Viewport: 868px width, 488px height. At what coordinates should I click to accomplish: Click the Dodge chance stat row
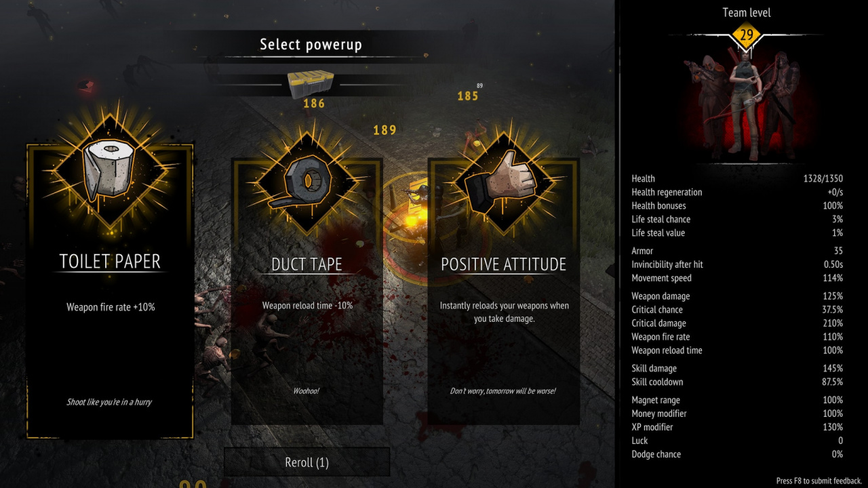[x=737, y=454]
